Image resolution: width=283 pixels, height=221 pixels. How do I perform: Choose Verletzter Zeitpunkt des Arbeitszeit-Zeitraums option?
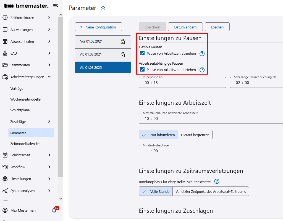tap(210, 191)
